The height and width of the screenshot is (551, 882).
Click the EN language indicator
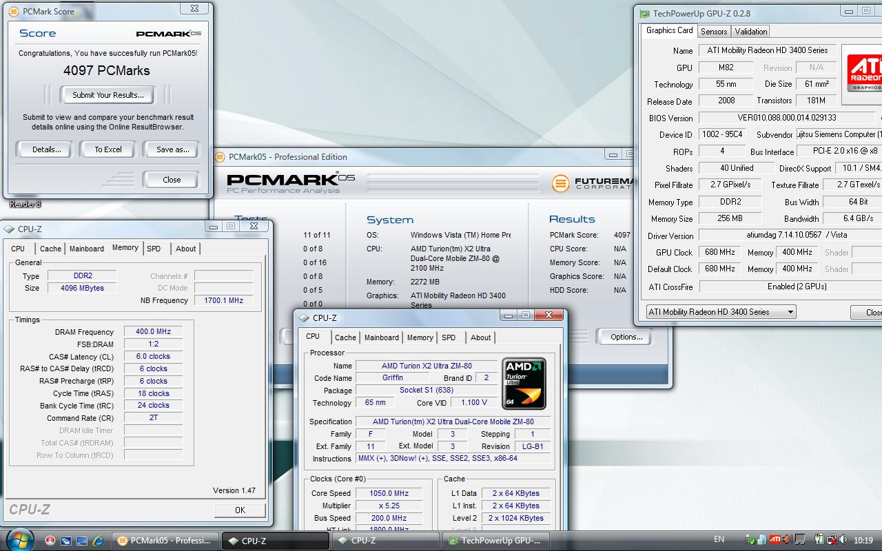[719, 540]
